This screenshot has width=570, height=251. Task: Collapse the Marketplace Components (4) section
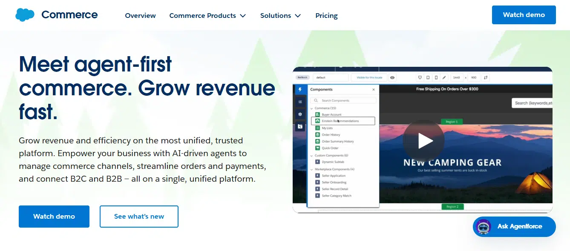click(312, 169)
